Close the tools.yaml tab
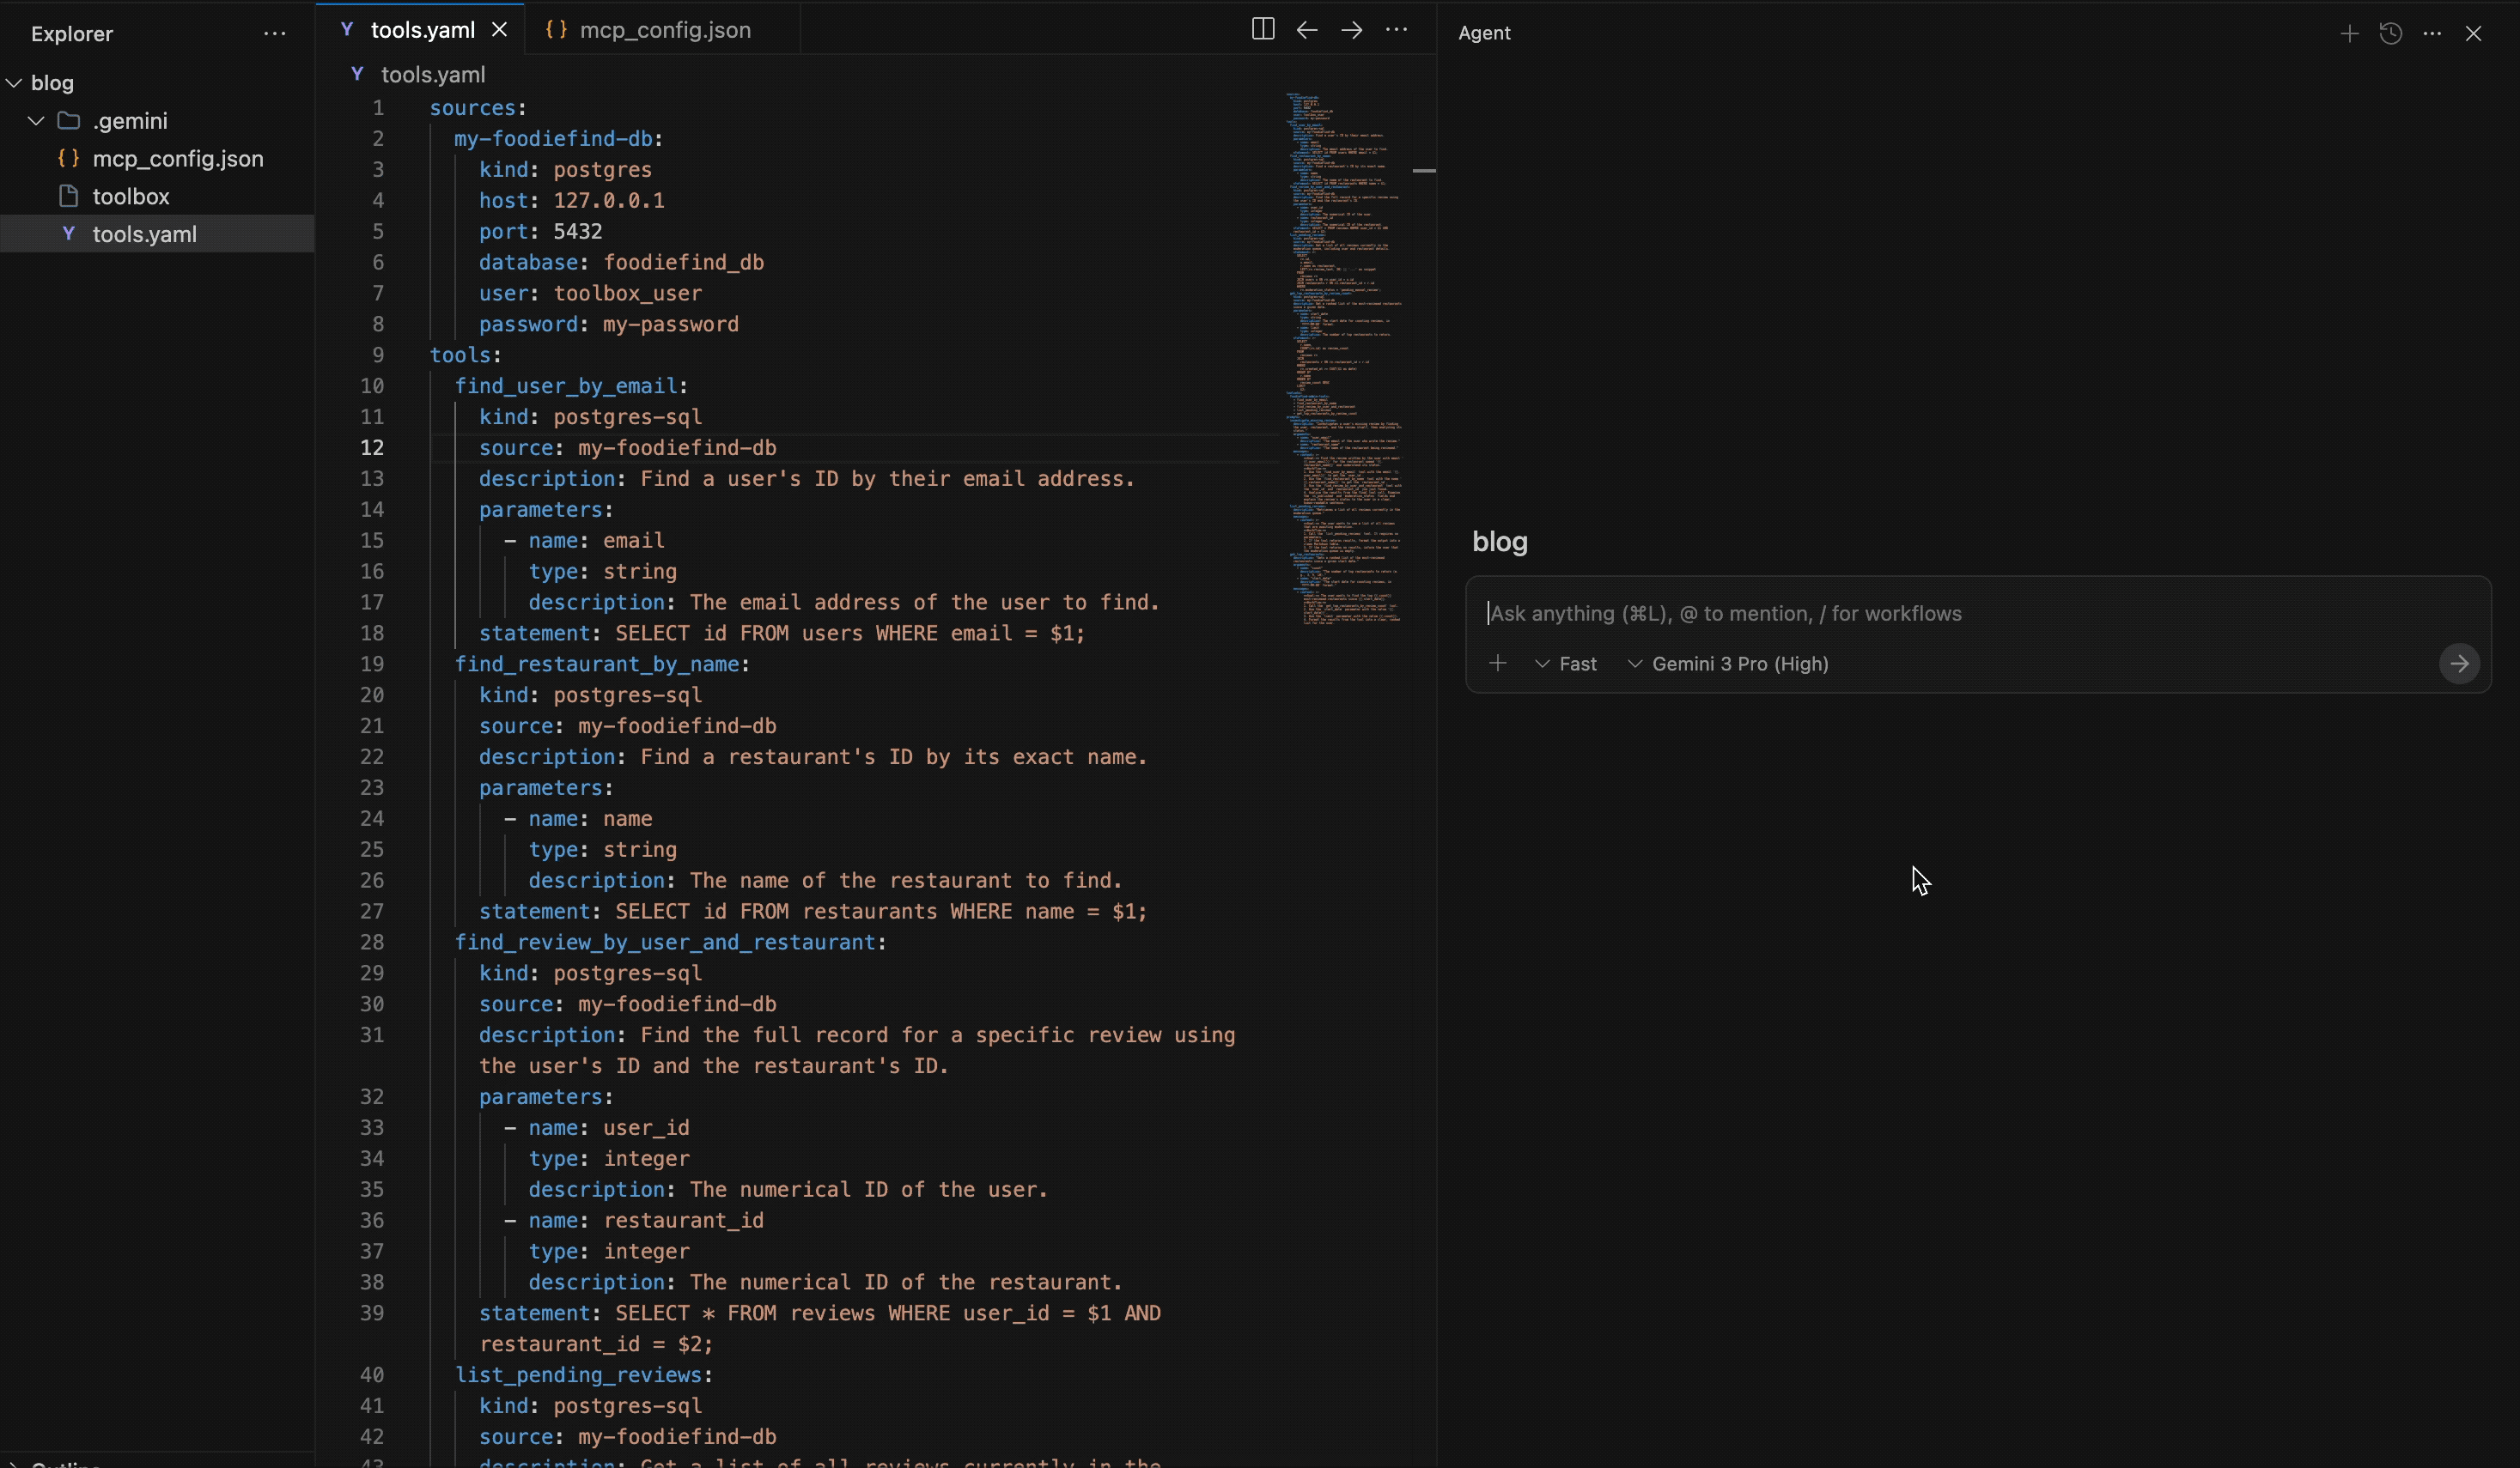2520x1468 pixels. 500,30
